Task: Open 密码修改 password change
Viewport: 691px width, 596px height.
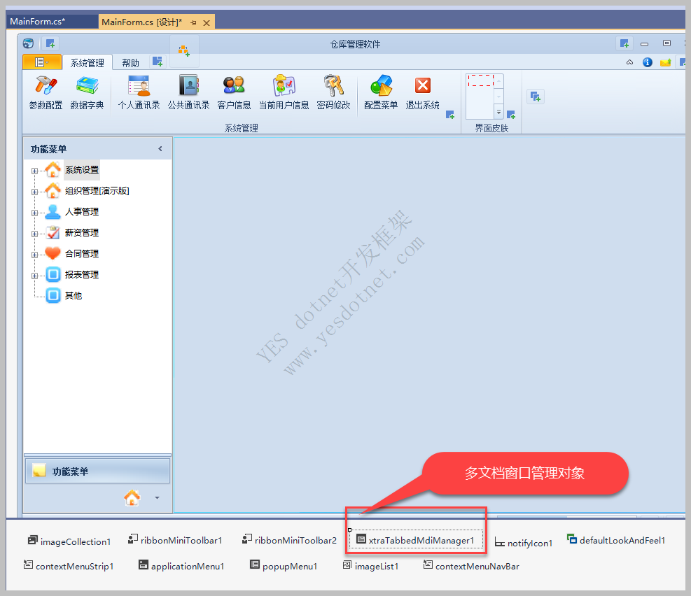Action: 334,93
